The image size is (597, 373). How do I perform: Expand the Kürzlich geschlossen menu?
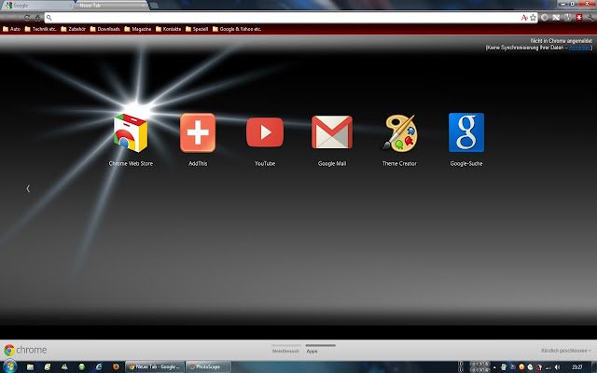566,351
